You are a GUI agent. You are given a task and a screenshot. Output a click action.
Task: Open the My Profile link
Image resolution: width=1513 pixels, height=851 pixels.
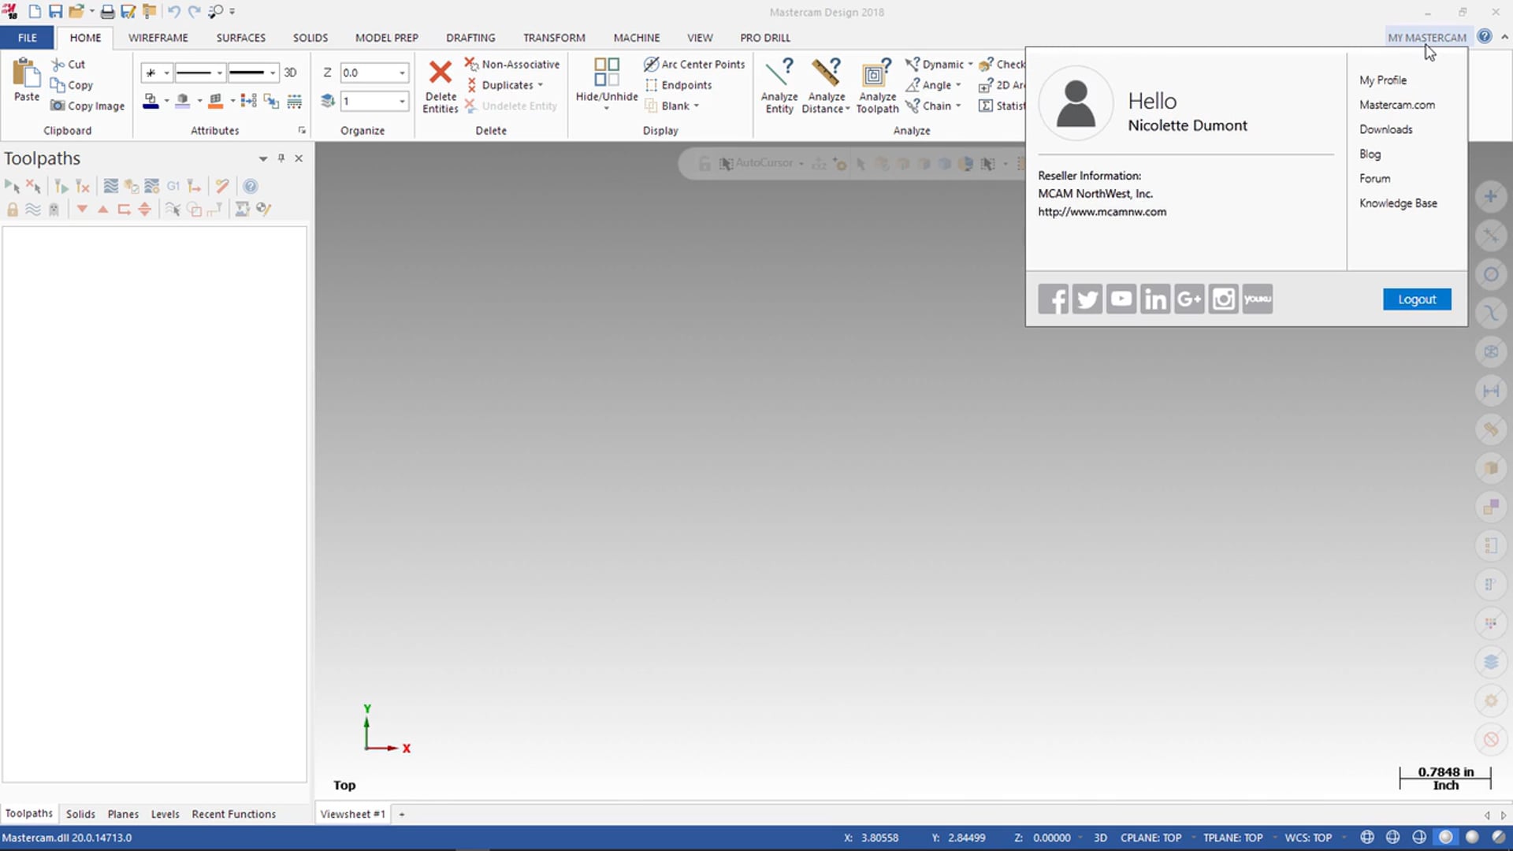point(1383,80)
